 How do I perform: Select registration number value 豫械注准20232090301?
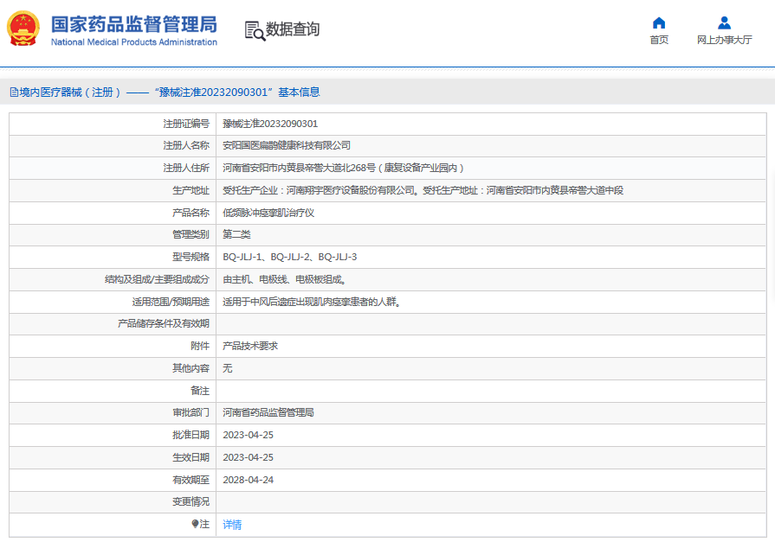270,124
